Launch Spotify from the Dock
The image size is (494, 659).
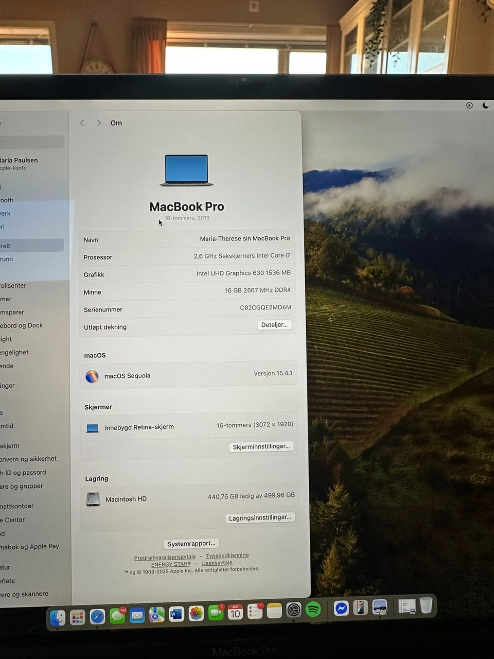pyautogui.click(x=313, y=610)
